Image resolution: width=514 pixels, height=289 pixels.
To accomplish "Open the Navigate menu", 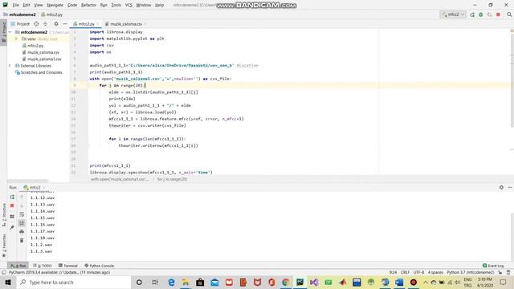I will pyautogui.click(x=55, y=6).
